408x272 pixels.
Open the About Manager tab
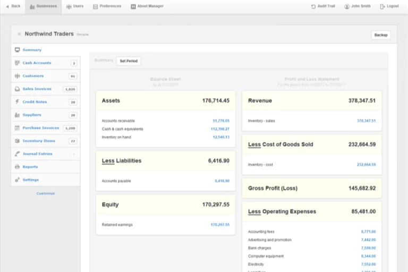[147, 6]
